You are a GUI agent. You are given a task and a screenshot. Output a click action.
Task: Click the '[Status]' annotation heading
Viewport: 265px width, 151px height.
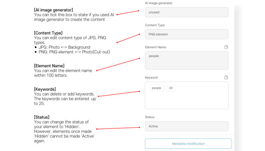(42, 117)
